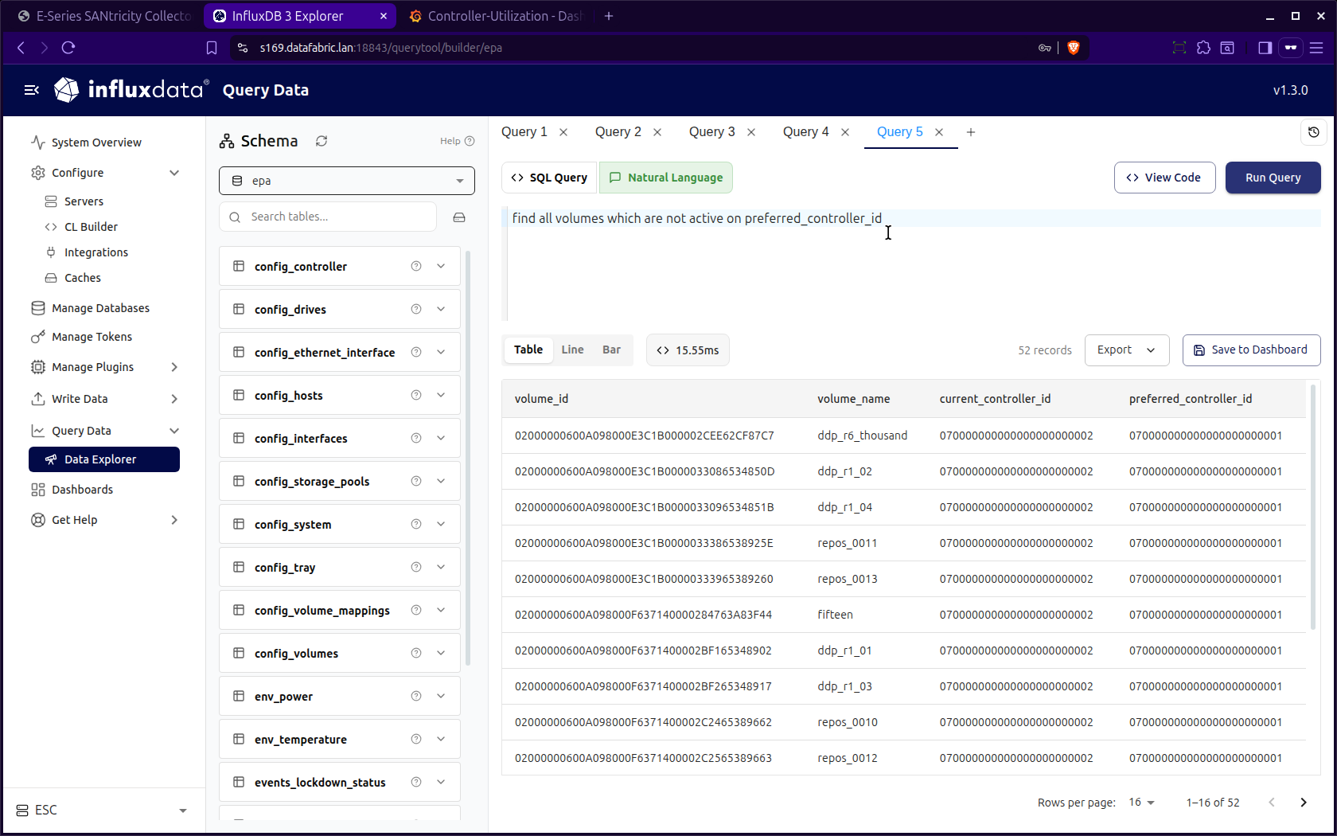Expand Get Help submenu

(x=174, y=520)
